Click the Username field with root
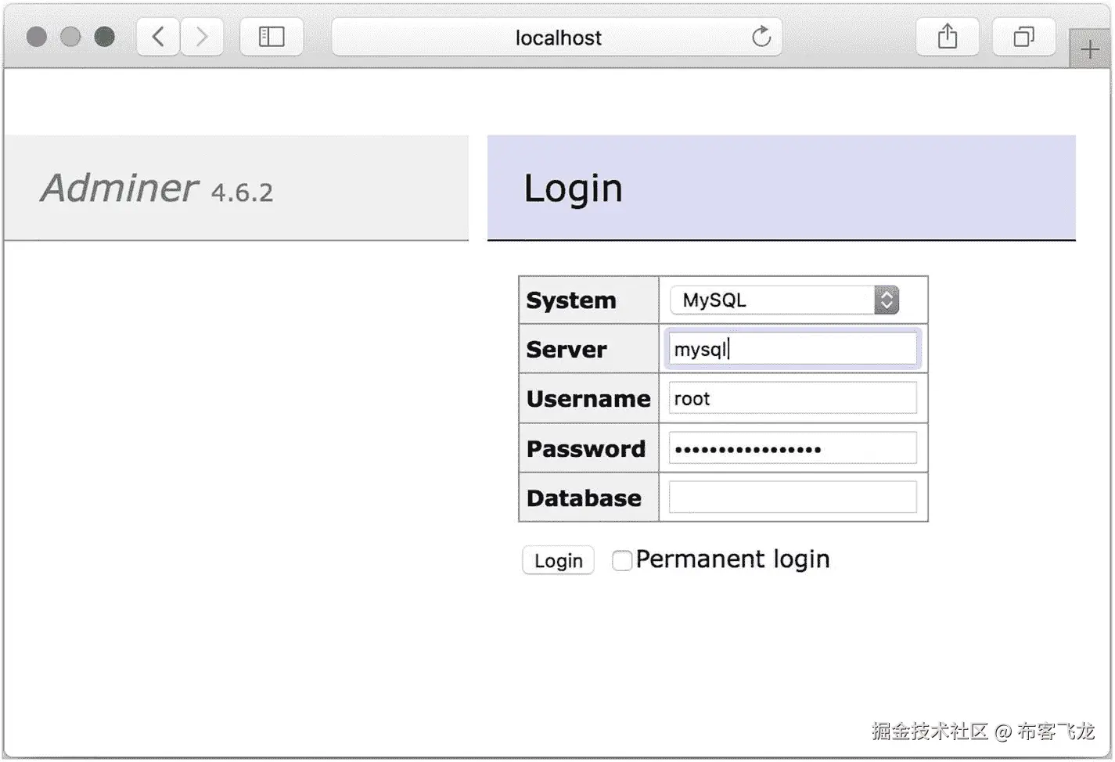Viewport: 1115px width, 762px height. tap(793, 398)
